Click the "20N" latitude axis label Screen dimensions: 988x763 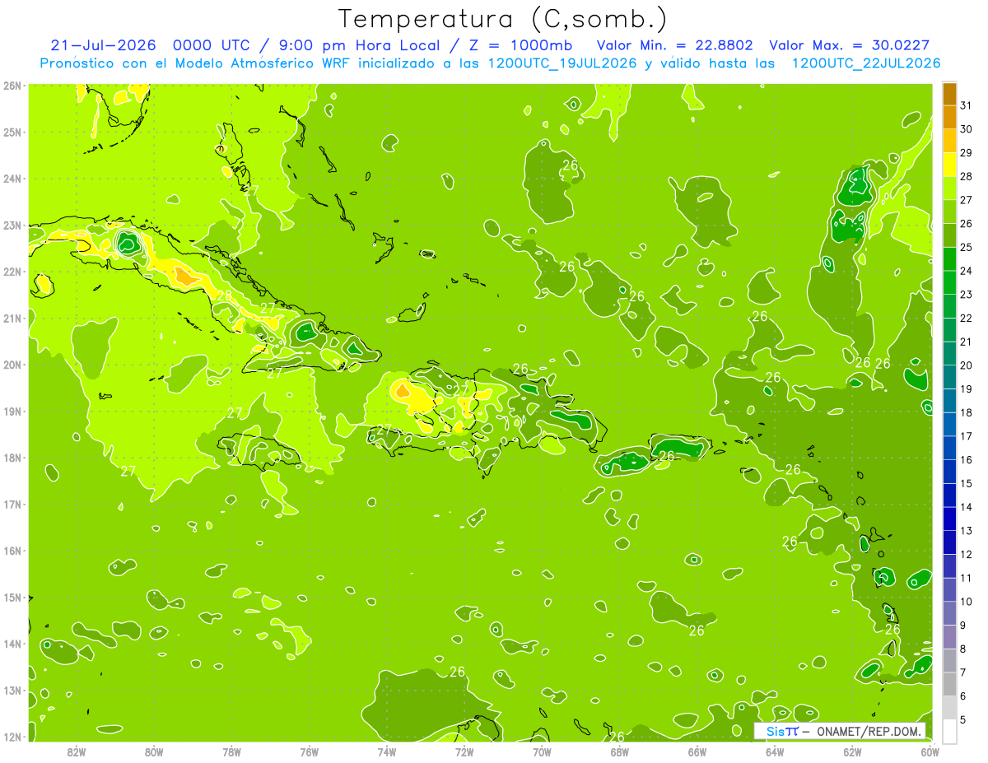coord(13,365)
